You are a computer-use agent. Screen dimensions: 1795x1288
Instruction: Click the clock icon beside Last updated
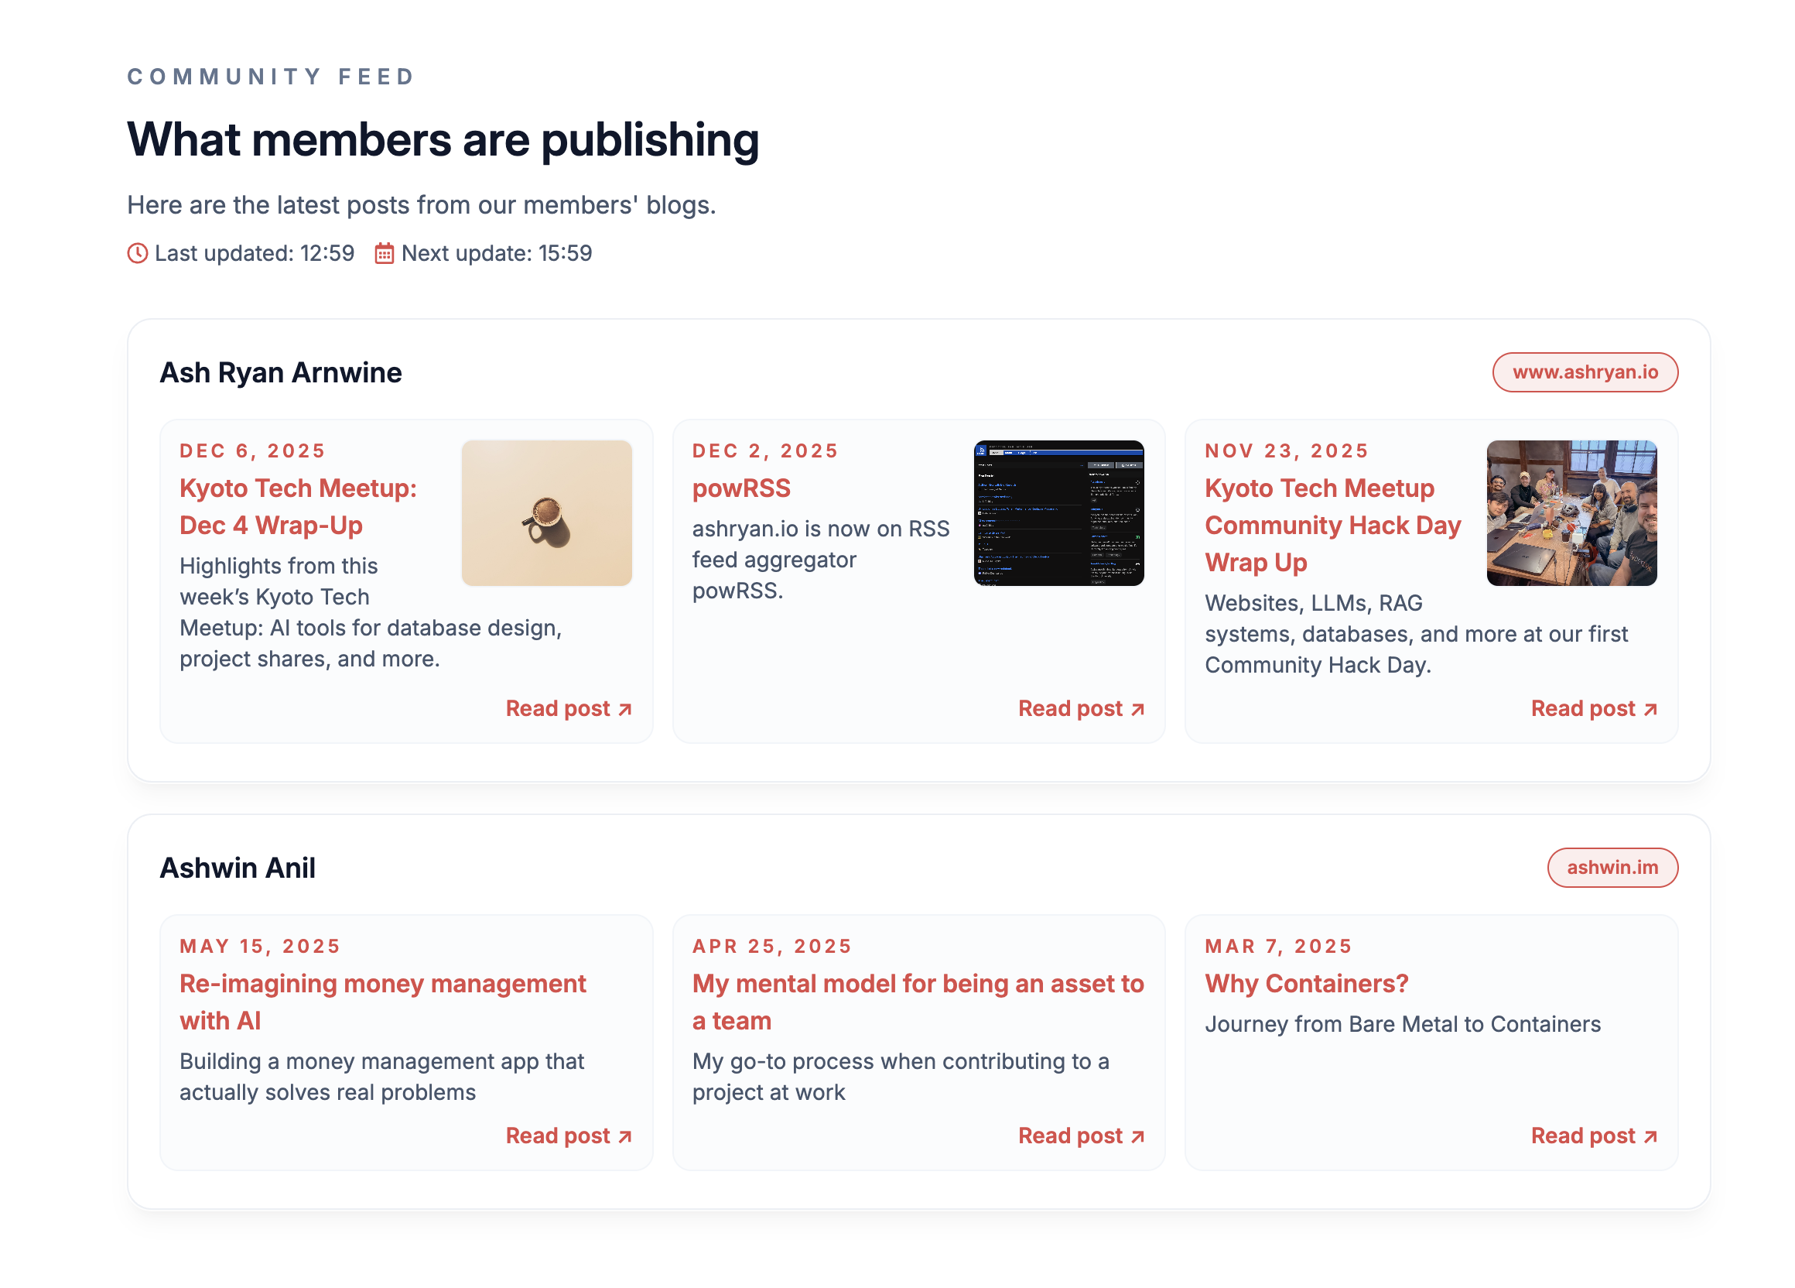pos(136,253)
